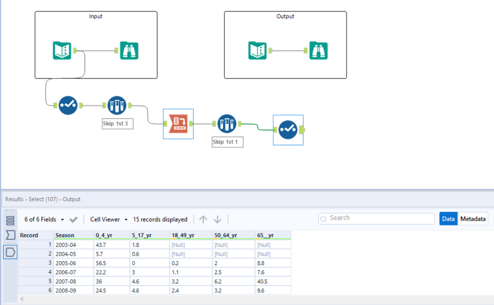Click the Skip 1st 1 annotation
Image resolution: width=494 pixels, height=305 pixels.
click(227, 142)
